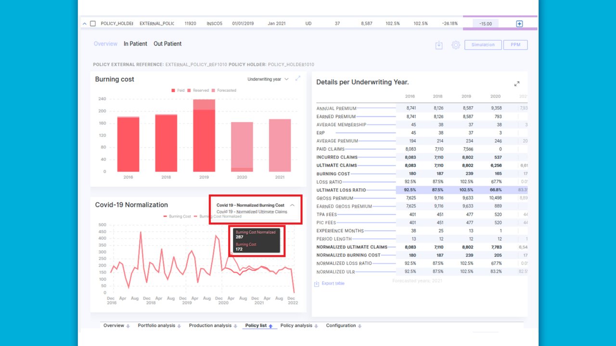Switch to the In Patient tab

[135, 43]
